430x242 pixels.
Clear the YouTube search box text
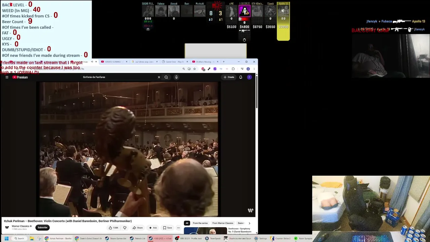coord(159,77)
